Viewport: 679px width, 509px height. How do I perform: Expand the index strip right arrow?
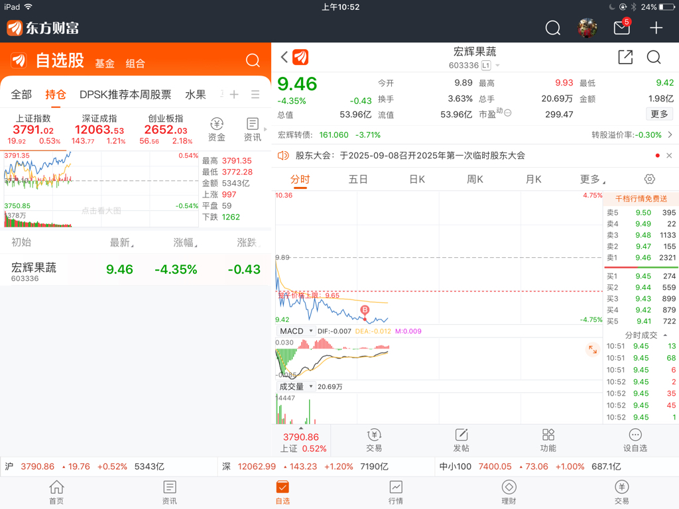click(265, 129)
